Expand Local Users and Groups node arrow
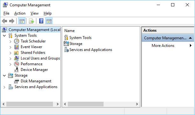195x115 pixels. 11,59
